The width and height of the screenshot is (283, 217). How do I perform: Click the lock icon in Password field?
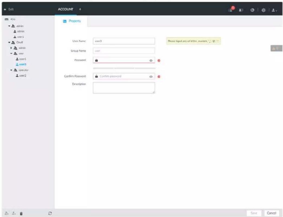96,60
